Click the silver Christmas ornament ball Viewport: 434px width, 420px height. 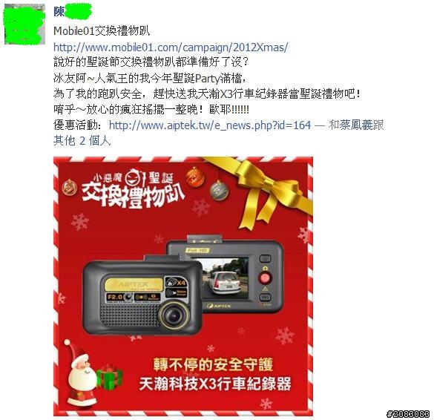pyautogui.click(x=219, y=191)
